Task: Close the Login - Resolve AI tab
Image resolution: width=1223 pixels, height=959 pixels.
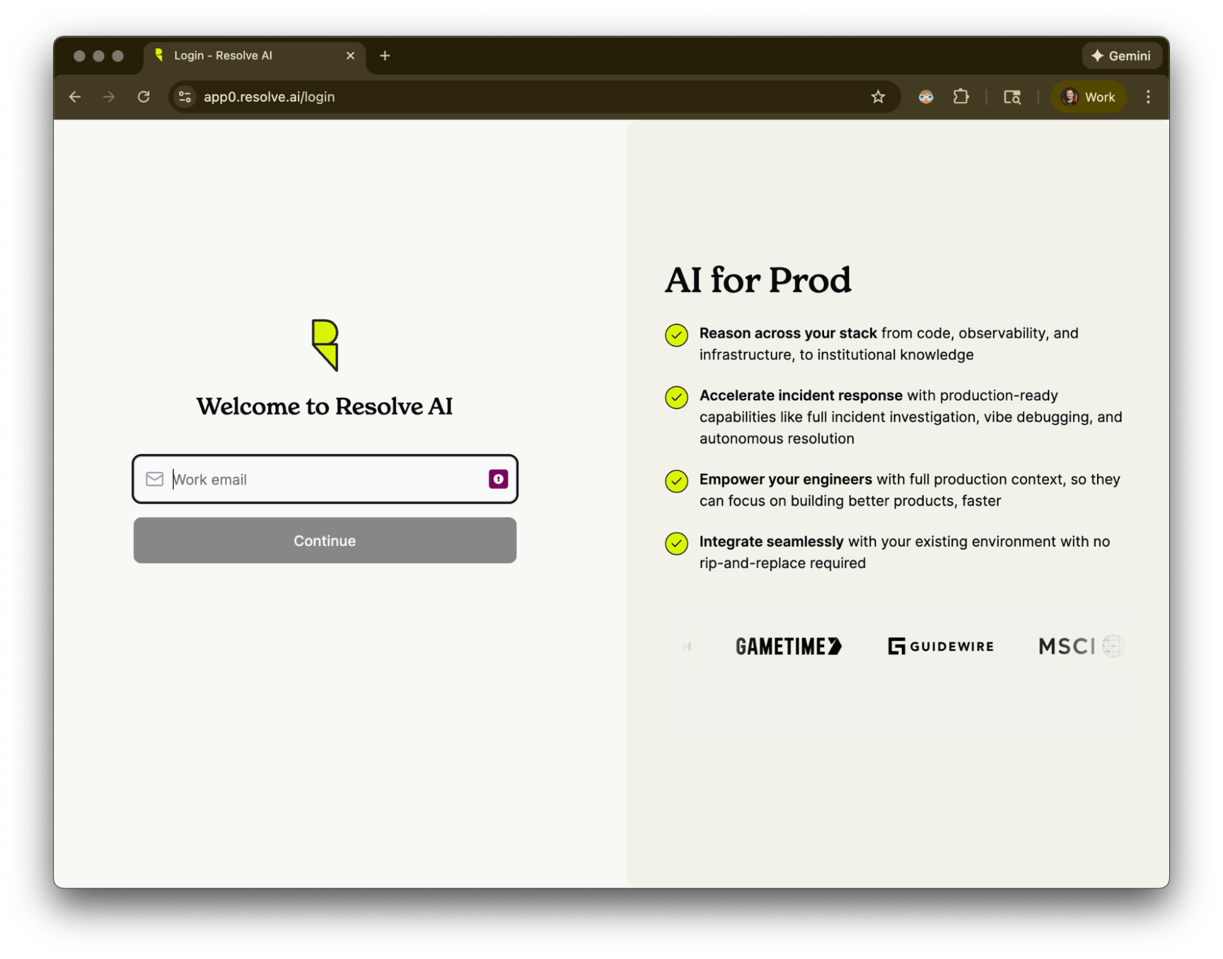Action: coord(351,56)
